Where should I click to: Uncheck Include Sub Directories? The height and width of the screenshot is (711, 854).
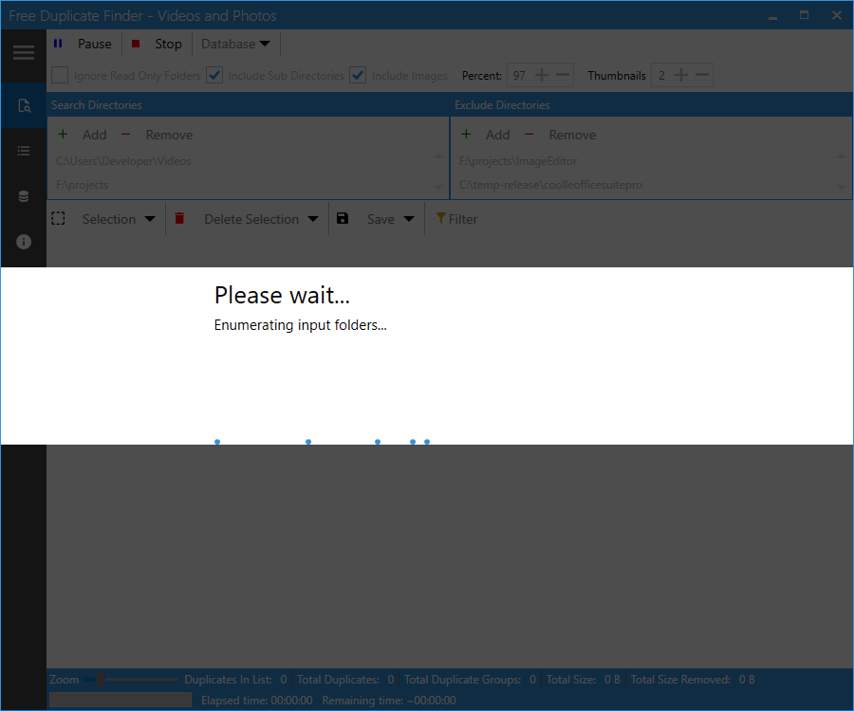click(x=214, y=76)
